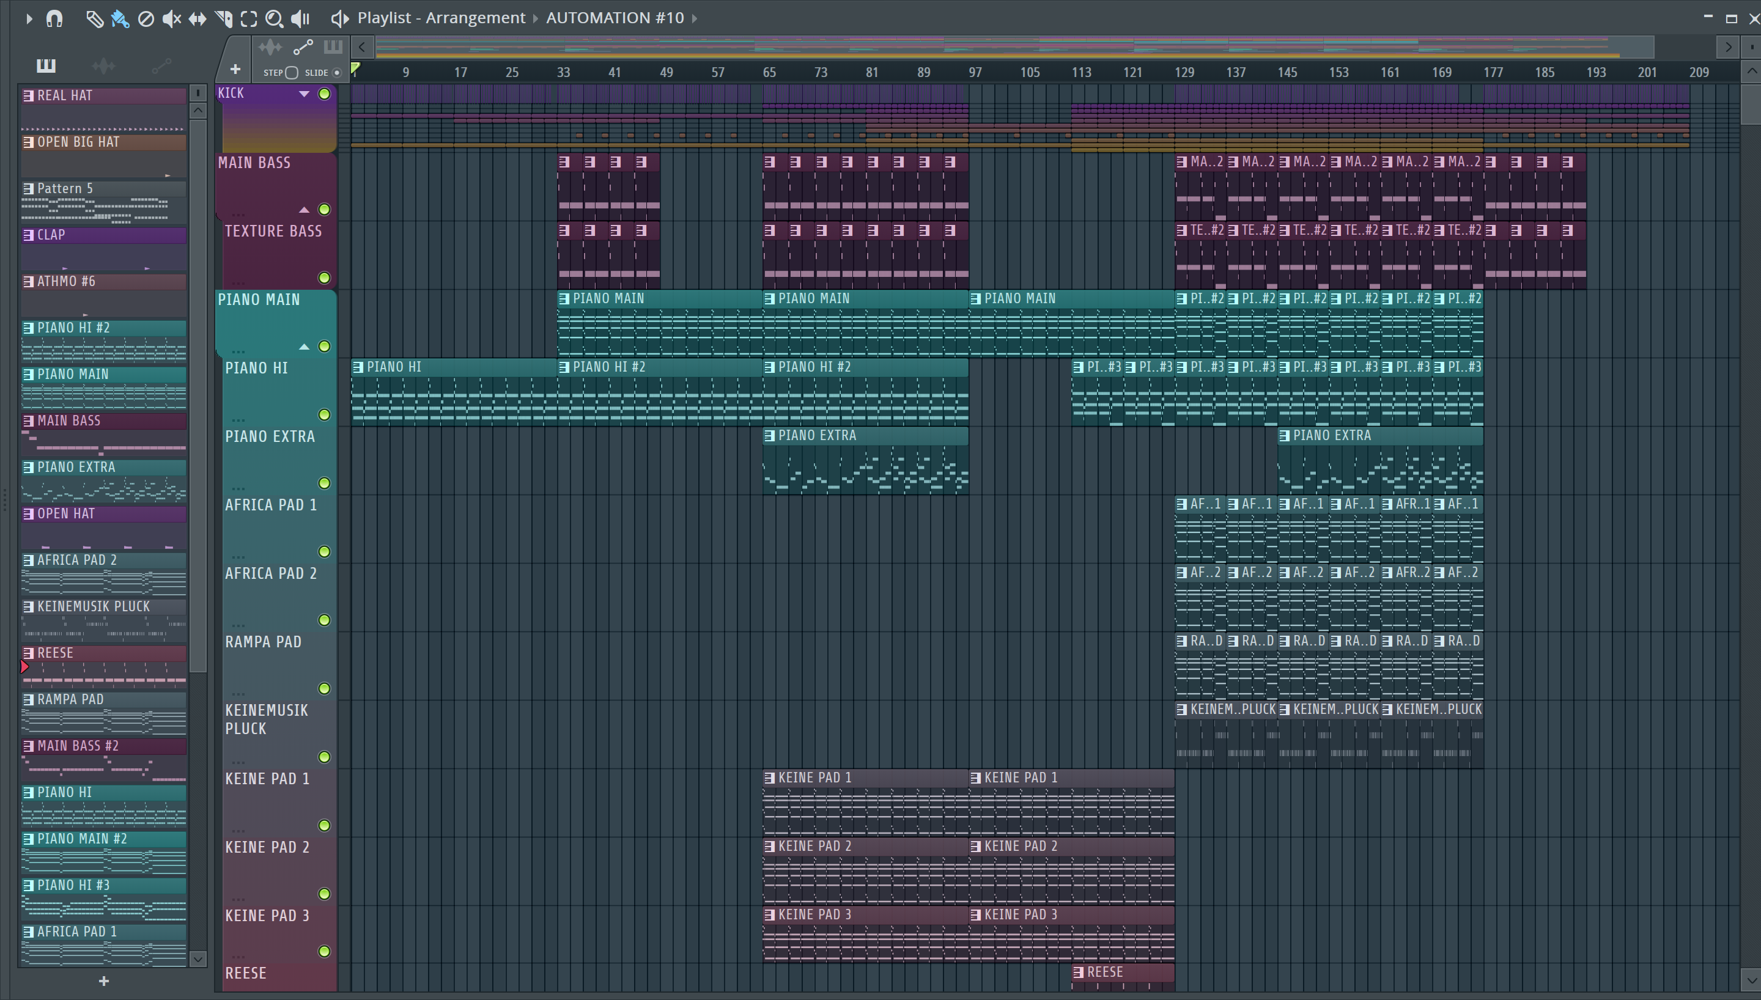1761x1000 pixels.
Task: Open the AUTOMATION #10 clip selector arrow
Action: (695, 18)
